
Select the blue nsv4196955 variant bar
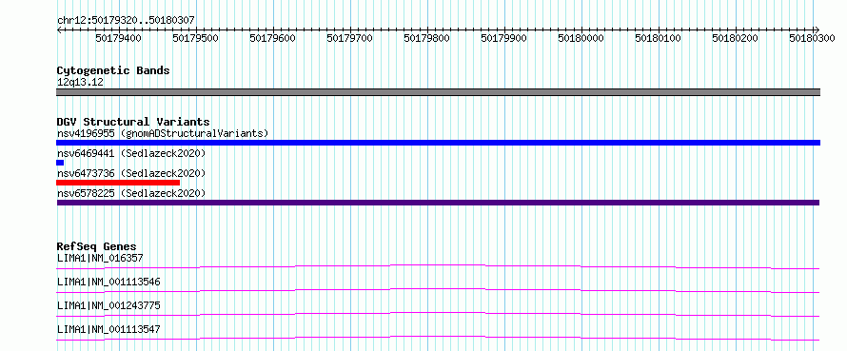click(438, 143)
